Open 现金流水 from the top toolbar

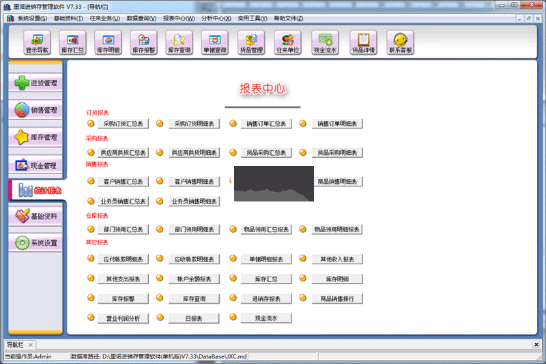[x=325, y=42]
